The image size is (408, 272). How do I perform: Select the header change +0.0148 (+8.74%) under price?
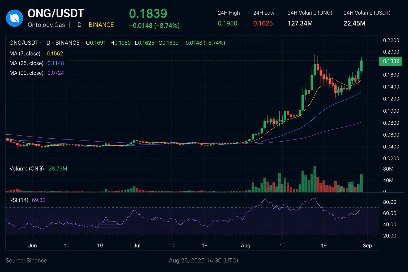coord(154,25)
